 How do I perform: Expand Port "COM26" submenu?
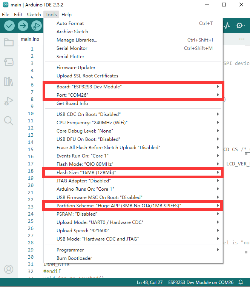(133, 95)
